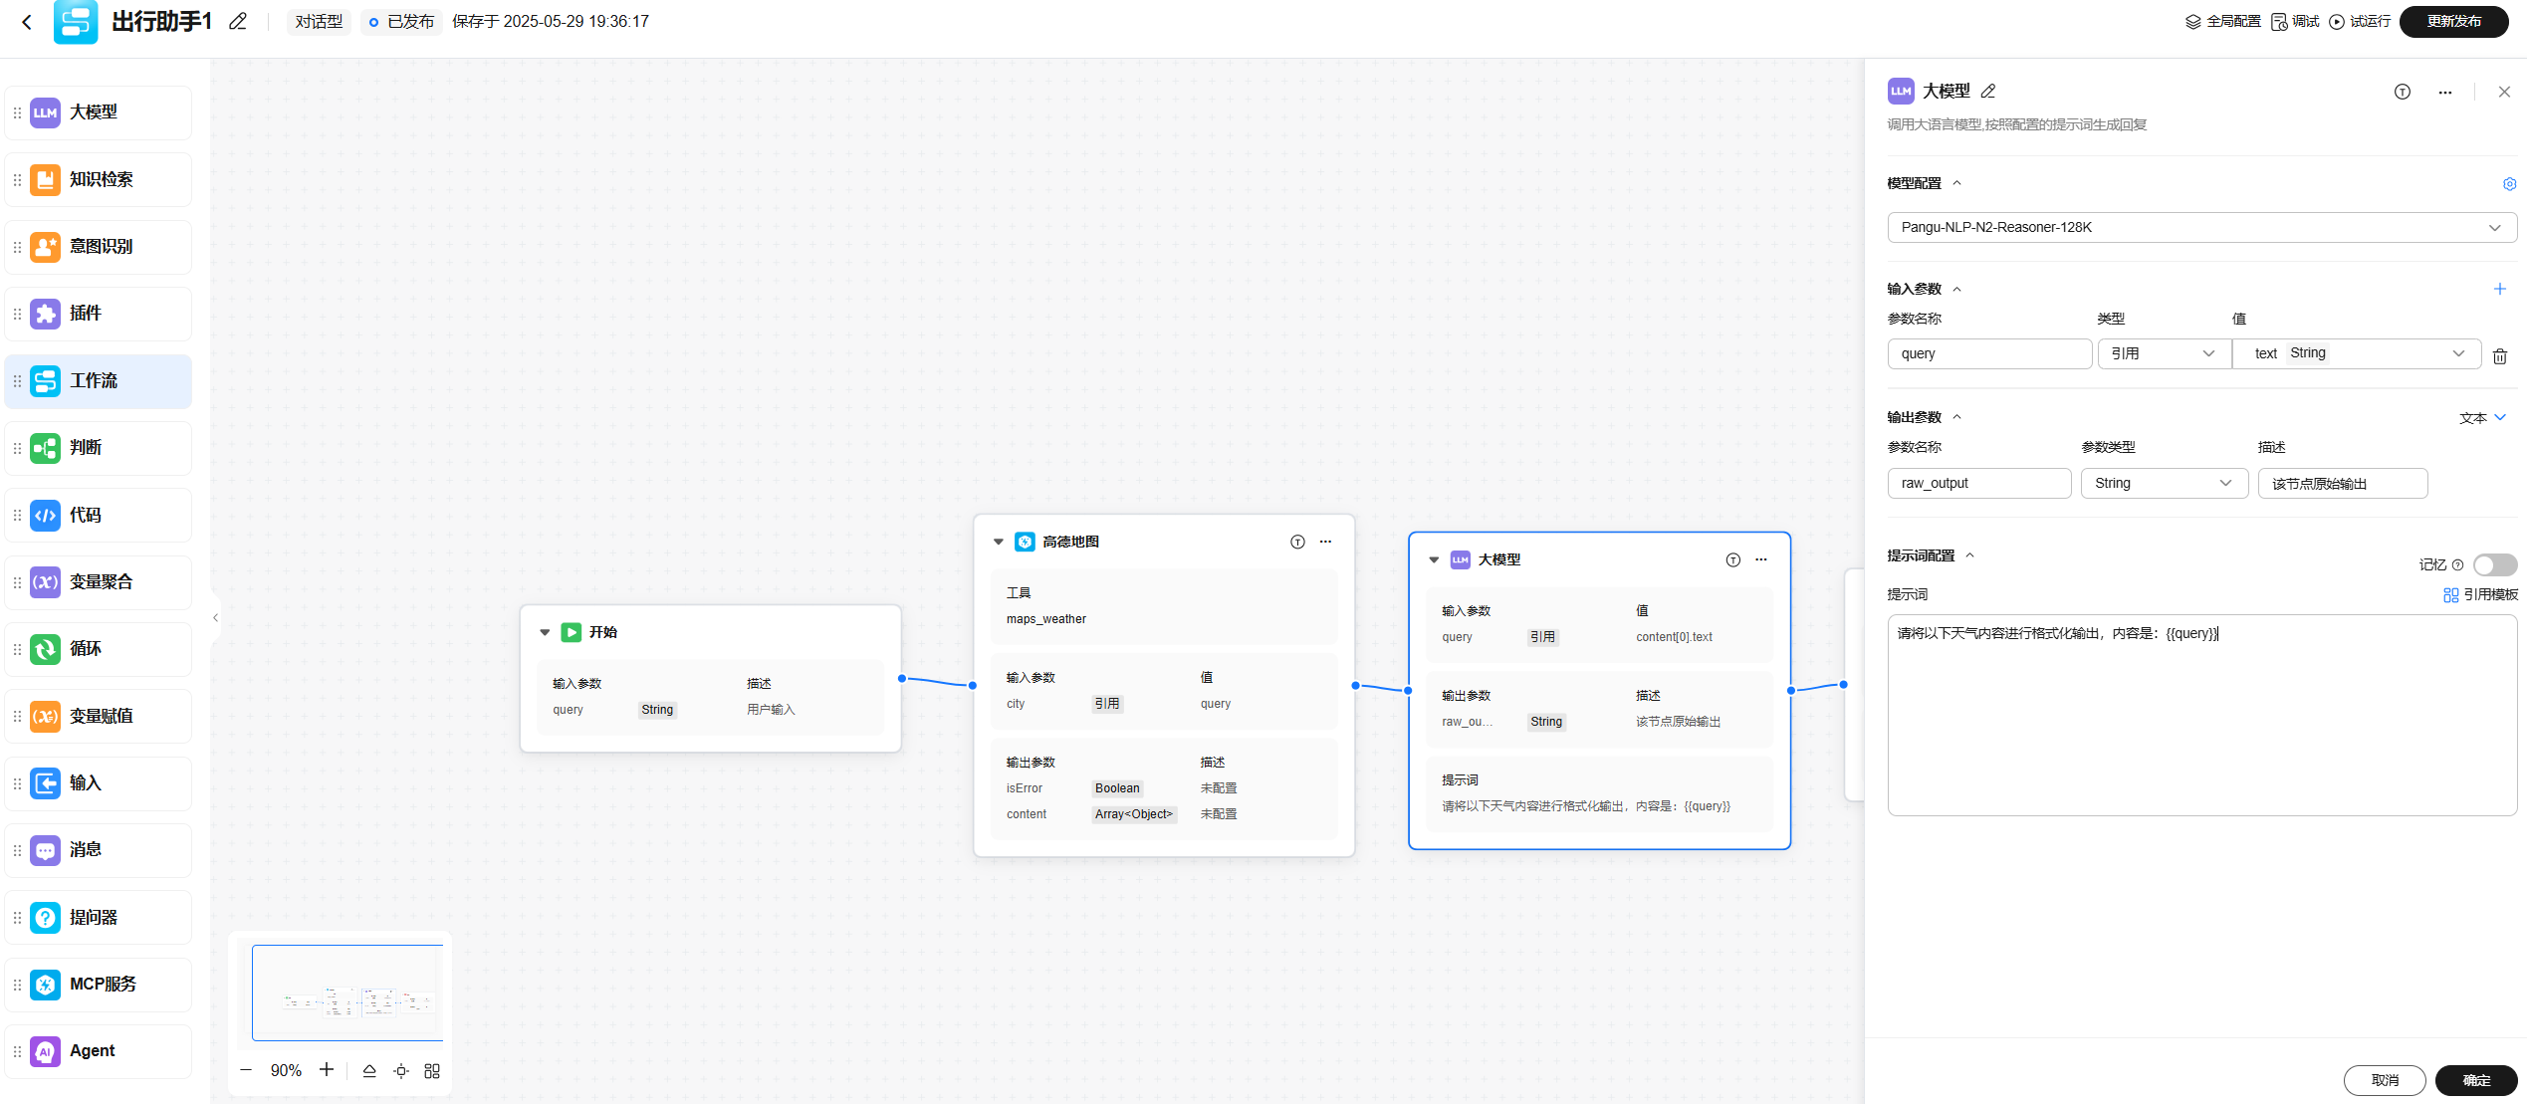
Task: Click the raw_output parameter name field
Action: click(1978, 483)
